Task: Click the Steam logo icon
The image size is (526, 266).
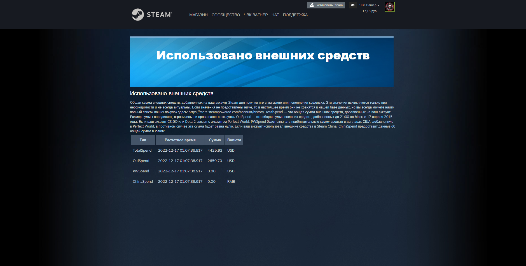Action: [x=138, y=15]
